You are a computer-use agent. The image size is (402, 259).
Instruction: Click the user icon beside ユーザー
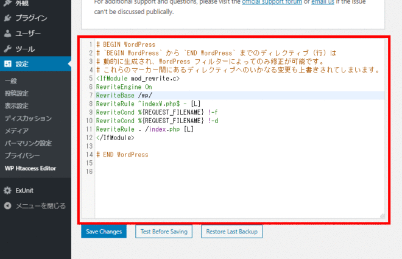(x=8, y=34)
